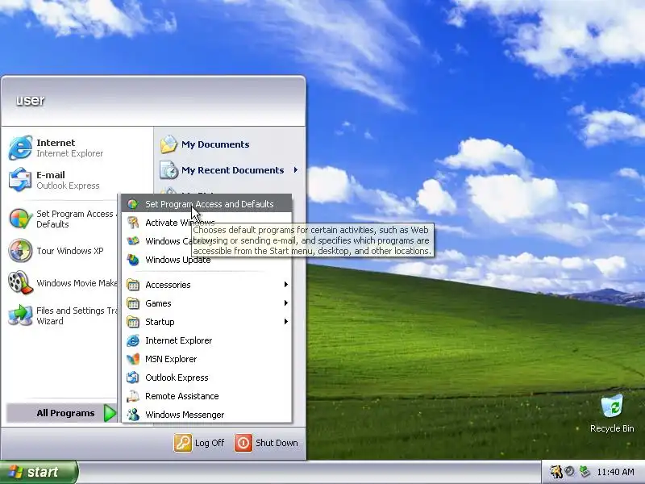Image resolution: width=645 pixels, height=484 pixels.
Task: Click network connection tray icon
Action: pos(584,472)
